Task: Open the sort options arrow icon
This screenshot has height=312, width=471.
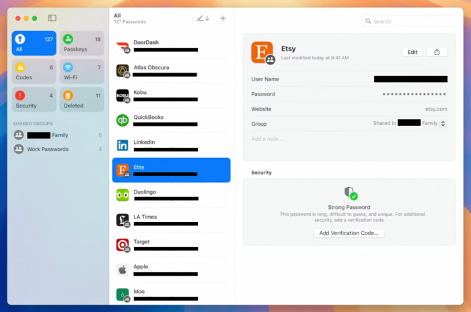Action: point(203,18)
